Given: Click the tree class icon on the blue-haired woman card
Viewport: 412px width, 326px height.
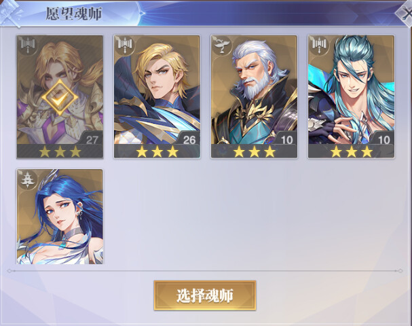Looking at the screenshot, I should (28, 179).
